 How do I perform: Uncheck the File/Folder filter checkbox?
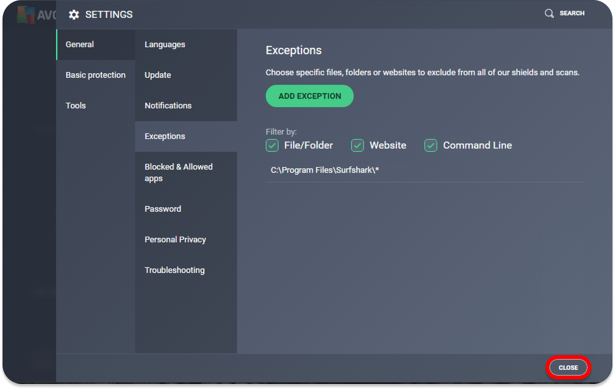pyautogui.click(x=272, y=145)
